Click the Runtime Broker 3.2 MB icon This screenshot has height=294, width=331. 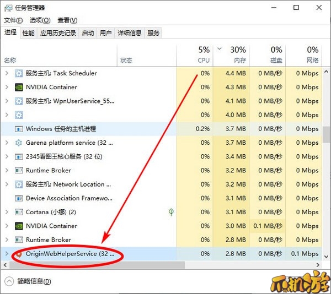(19, 170)
